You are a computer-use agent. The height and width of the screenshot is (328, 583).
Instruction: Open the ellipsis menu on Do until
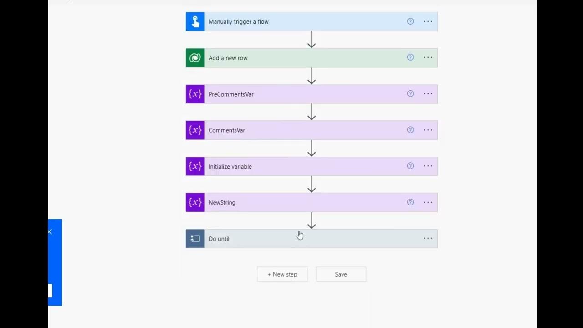pyautogui.click(x=428, y=238)
